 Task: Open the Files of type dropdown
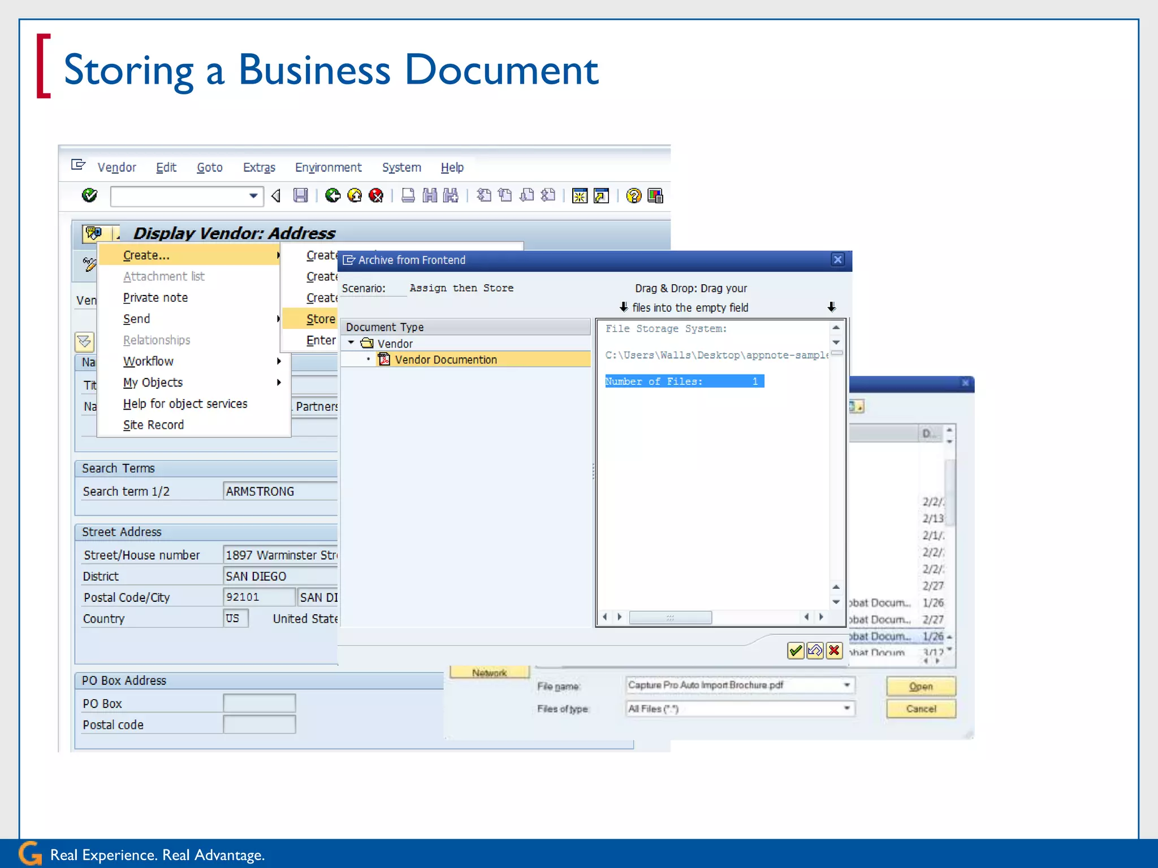pos(847,708)
